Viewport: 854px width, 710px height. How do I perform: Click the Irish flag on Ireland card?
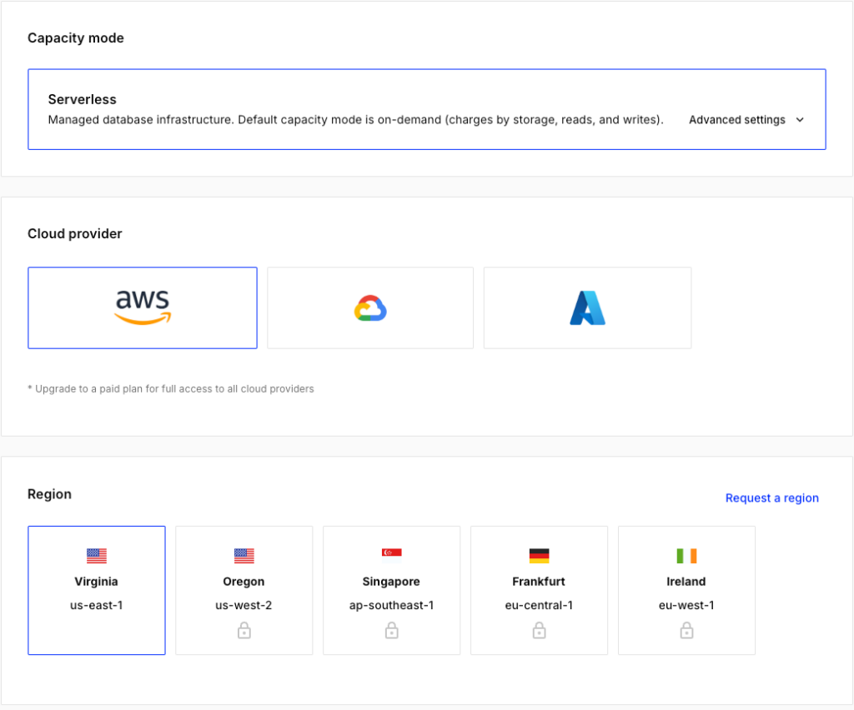coord(687,556)
